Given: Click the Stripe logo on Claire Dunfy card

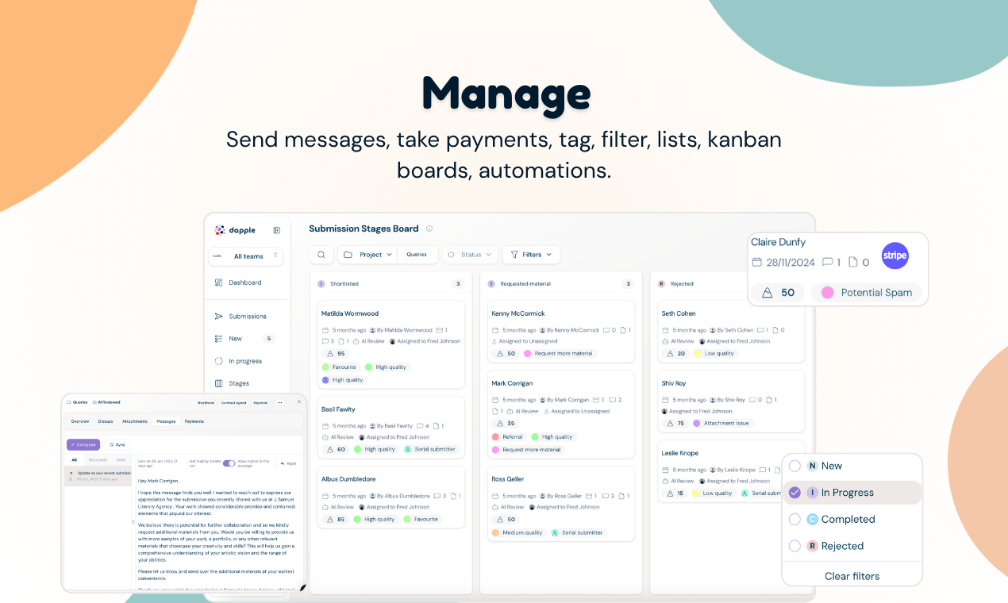Looking at the screenshot, I should click(x=895, y=255).
